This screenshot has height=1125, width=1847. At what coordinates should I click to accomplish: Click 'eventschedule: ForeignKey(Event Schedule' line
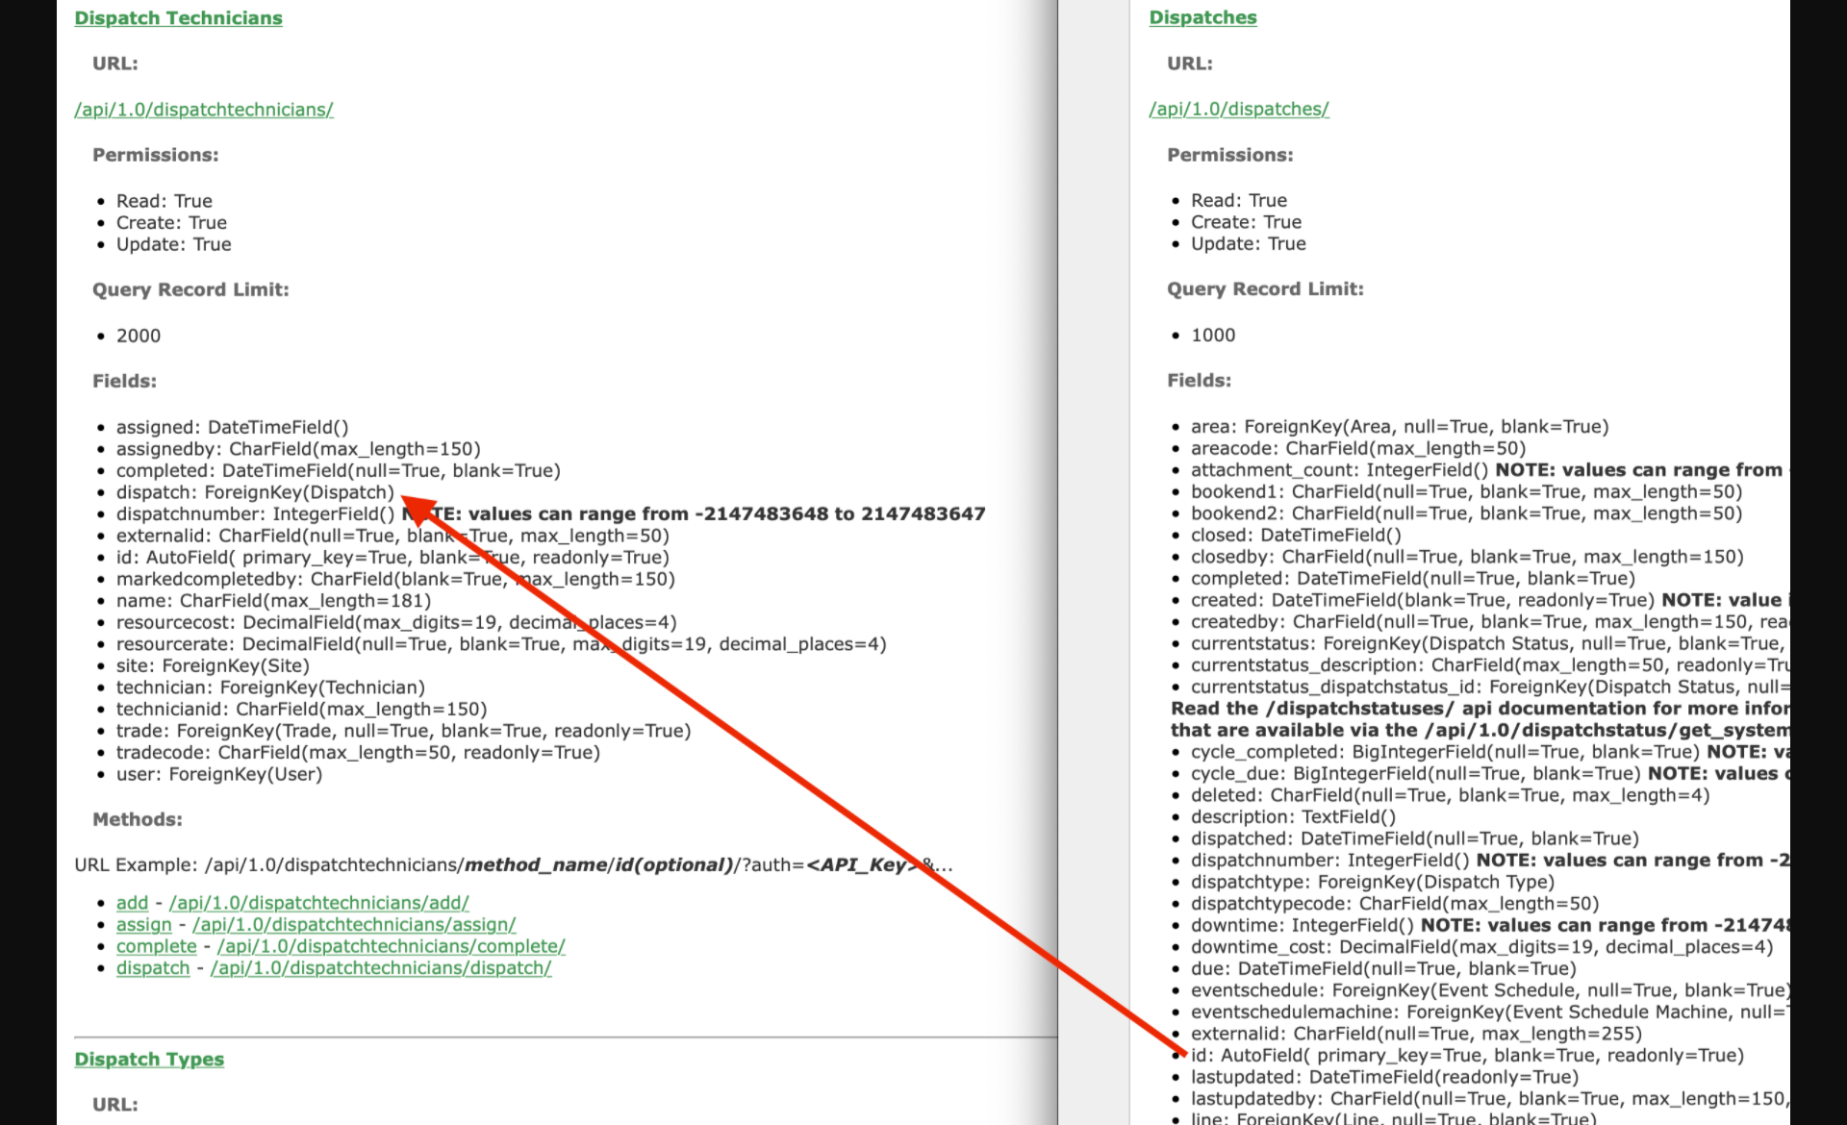[x=1490, y=990]
